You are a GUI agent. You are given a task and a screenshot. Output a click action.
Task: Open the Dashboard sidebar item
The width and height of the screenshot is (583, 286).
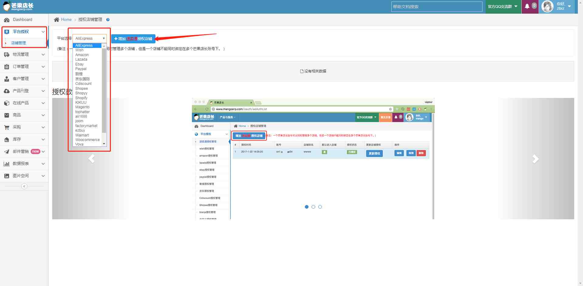(x=24, y=20)
